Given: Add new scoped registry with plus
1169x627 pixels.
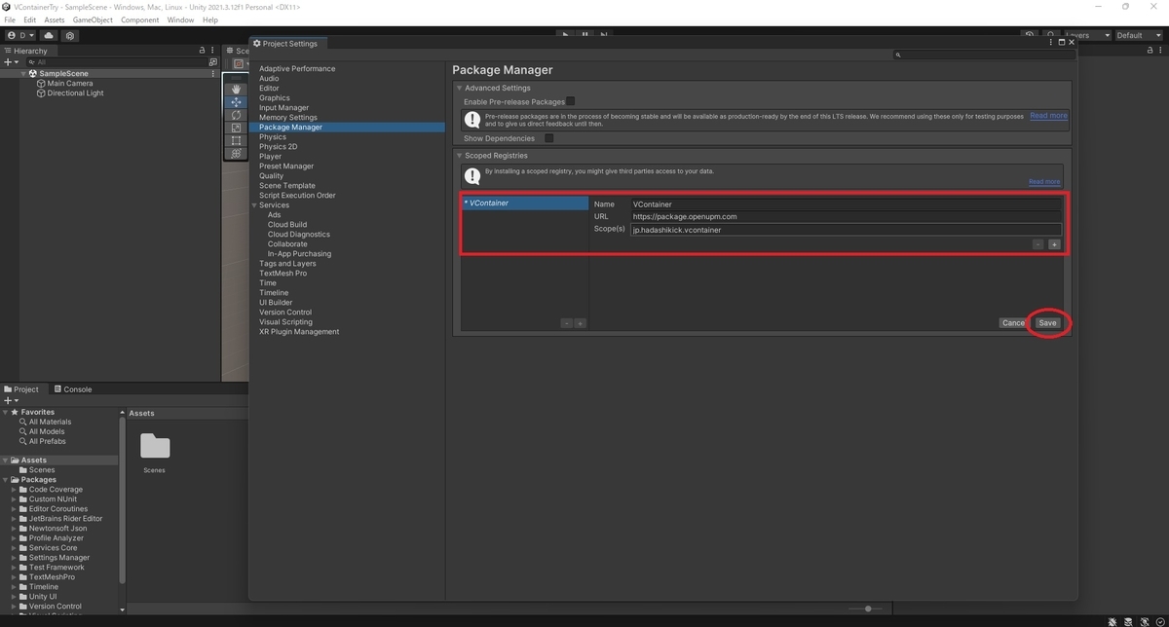Looking at the screenshot, I should 580,323.
